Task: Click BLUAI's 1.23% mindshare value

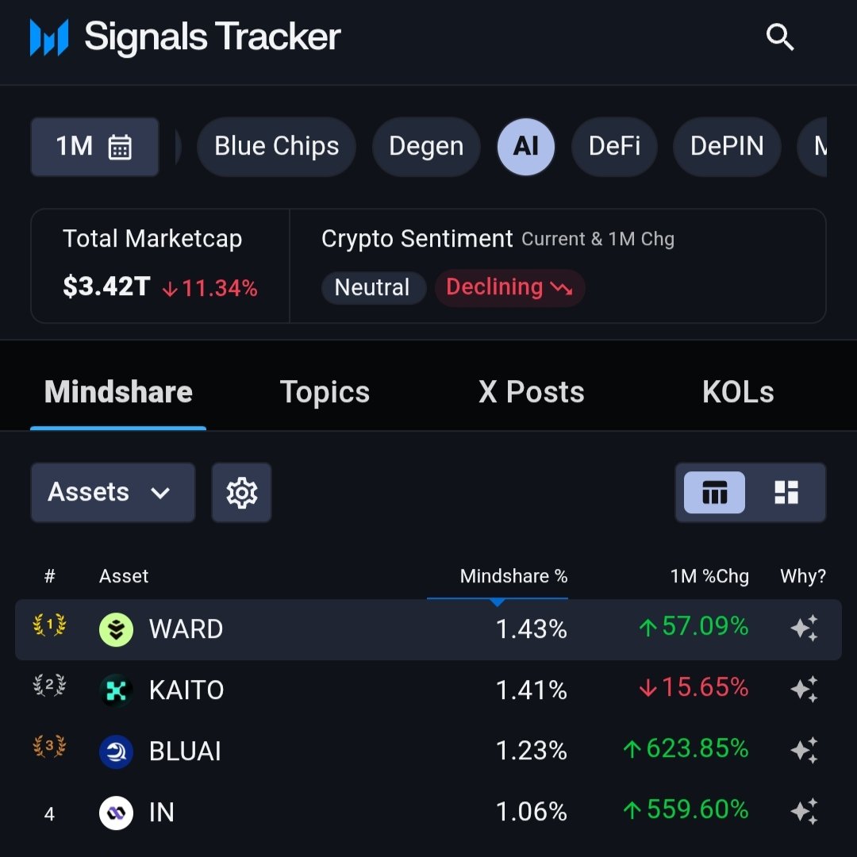Action: [531, 751]
